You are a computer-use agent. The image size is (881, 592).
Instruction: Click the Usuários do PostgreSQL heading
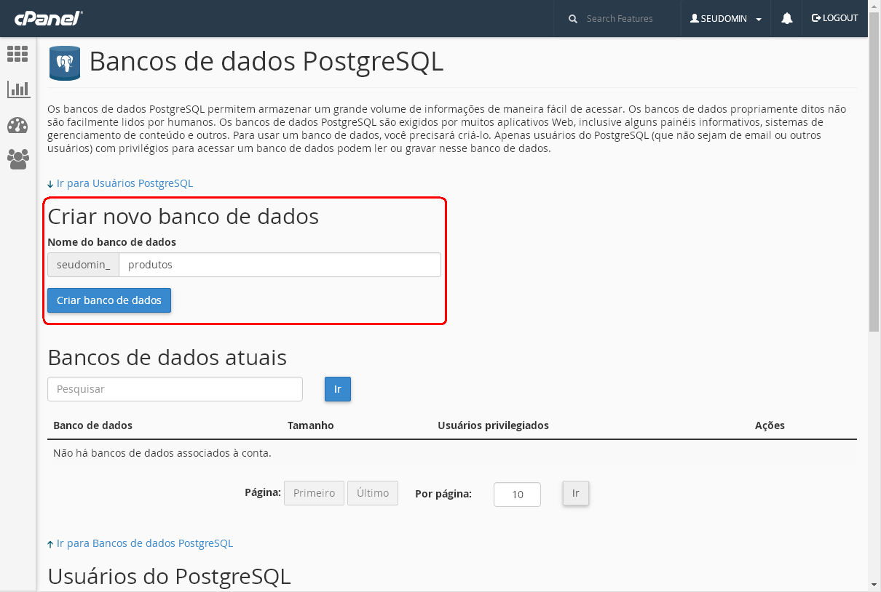(169, 576)
